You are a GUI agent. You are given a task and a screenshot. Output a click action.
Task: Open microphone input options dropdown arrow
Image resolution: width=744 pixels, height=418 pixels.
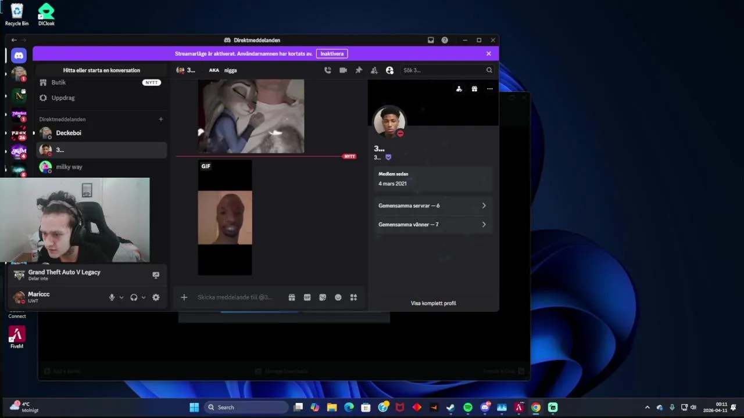click(x=121, y=297)
